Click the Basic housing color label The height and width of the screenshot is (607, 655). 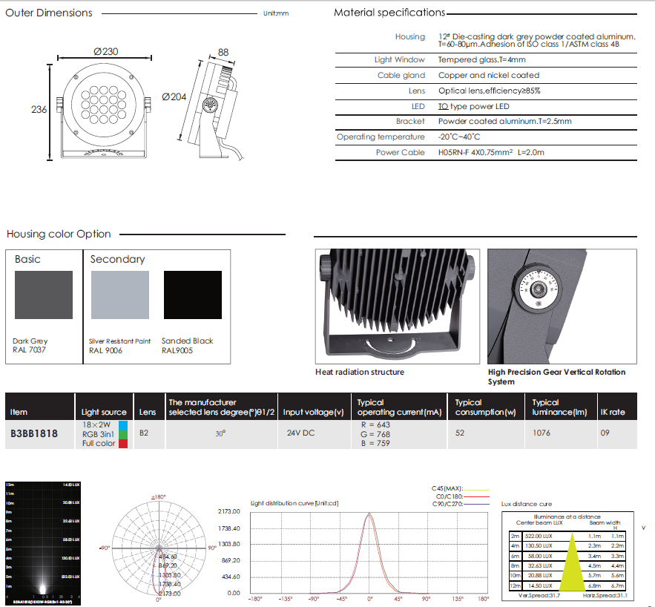tap(27, 259)
